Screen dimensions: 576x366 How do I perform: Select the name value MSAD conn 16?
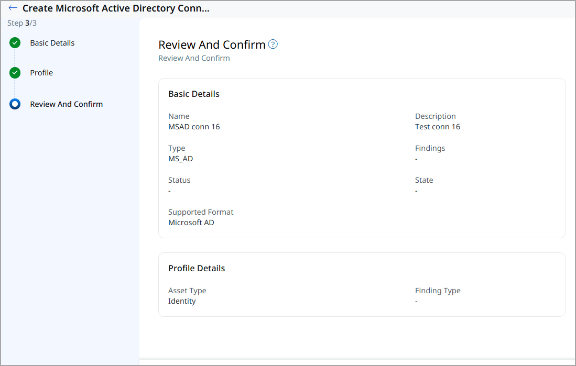click(x=194, y=127)
